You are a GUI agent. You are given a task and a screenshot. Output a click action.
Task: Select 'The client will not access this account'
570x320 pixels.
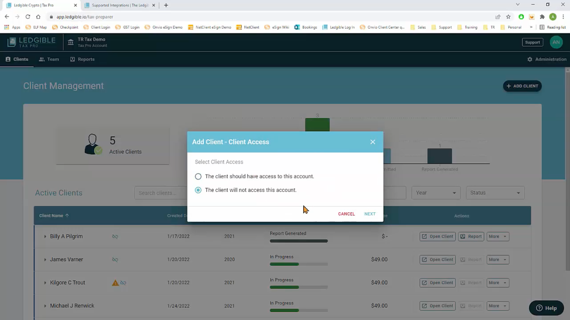pos(198,190)
